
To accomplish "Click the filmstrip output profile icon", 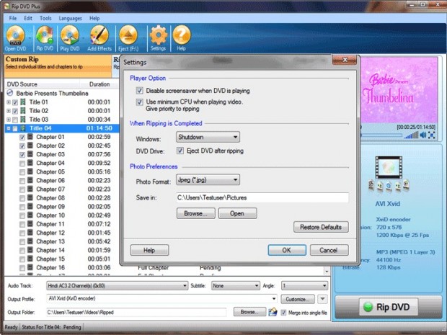I will [x=389, y=167].
